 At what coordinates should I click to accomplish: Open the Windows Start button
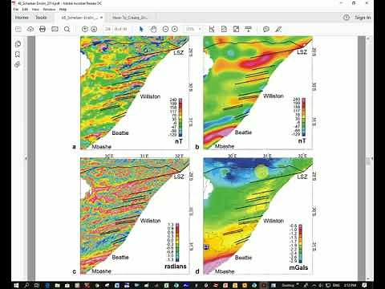[x=16, y=285]
